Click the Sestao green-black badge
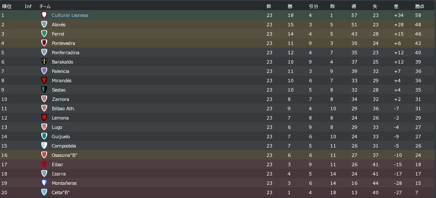 pyautogui.click(x=44, y=90)
